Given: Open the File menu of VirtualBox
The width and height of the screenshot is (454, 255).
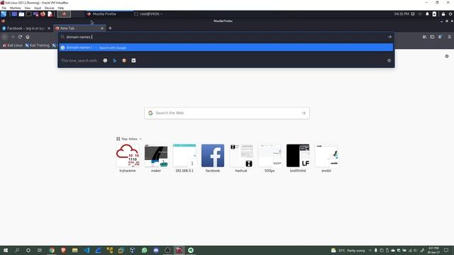Looking at the screenshot, I should (4, 8).
